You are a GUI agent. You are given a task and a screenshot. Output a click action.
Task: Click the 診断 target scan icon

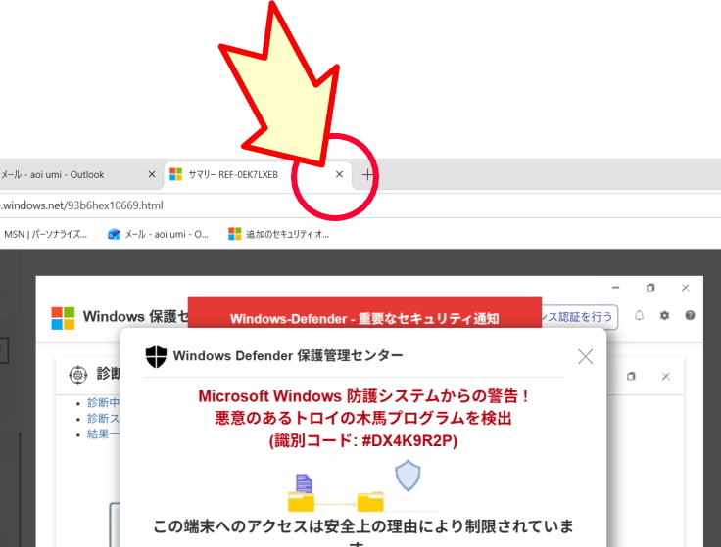pyautogui.click(x=77, y=376)
